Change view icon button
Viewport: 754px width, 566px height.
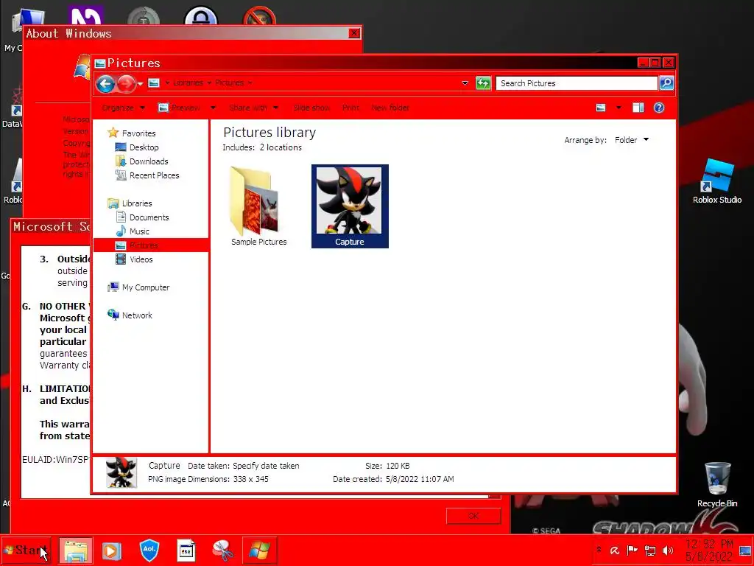click(601, 108)
